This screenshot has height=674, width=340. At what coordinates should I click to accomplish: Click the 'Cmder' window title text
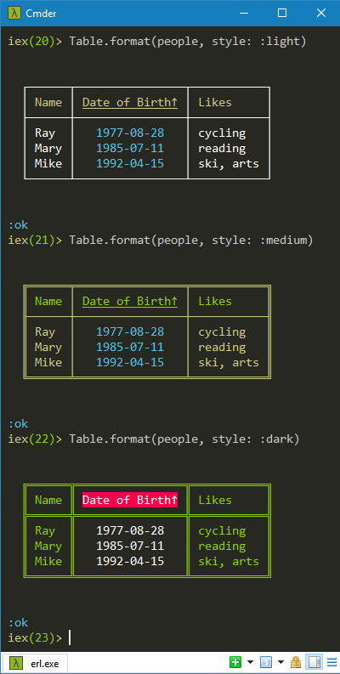click(x=41, y=14)
